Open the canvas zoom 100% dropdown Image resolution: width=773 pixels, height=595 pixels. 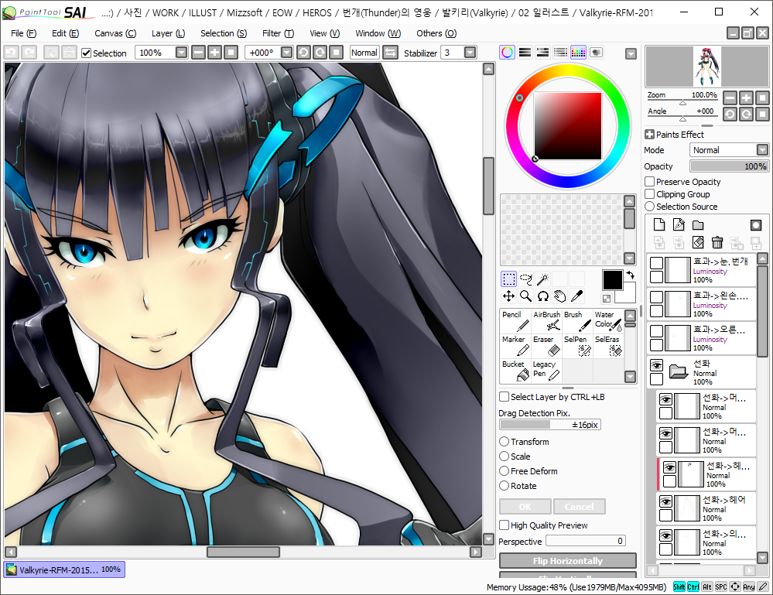[x=181, y=53]
